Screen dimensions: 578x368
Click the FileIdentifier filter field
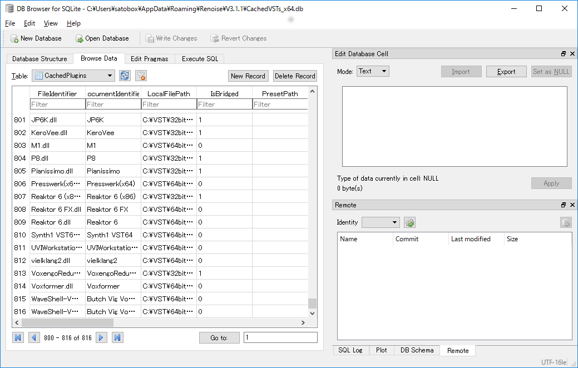[57, 105]
